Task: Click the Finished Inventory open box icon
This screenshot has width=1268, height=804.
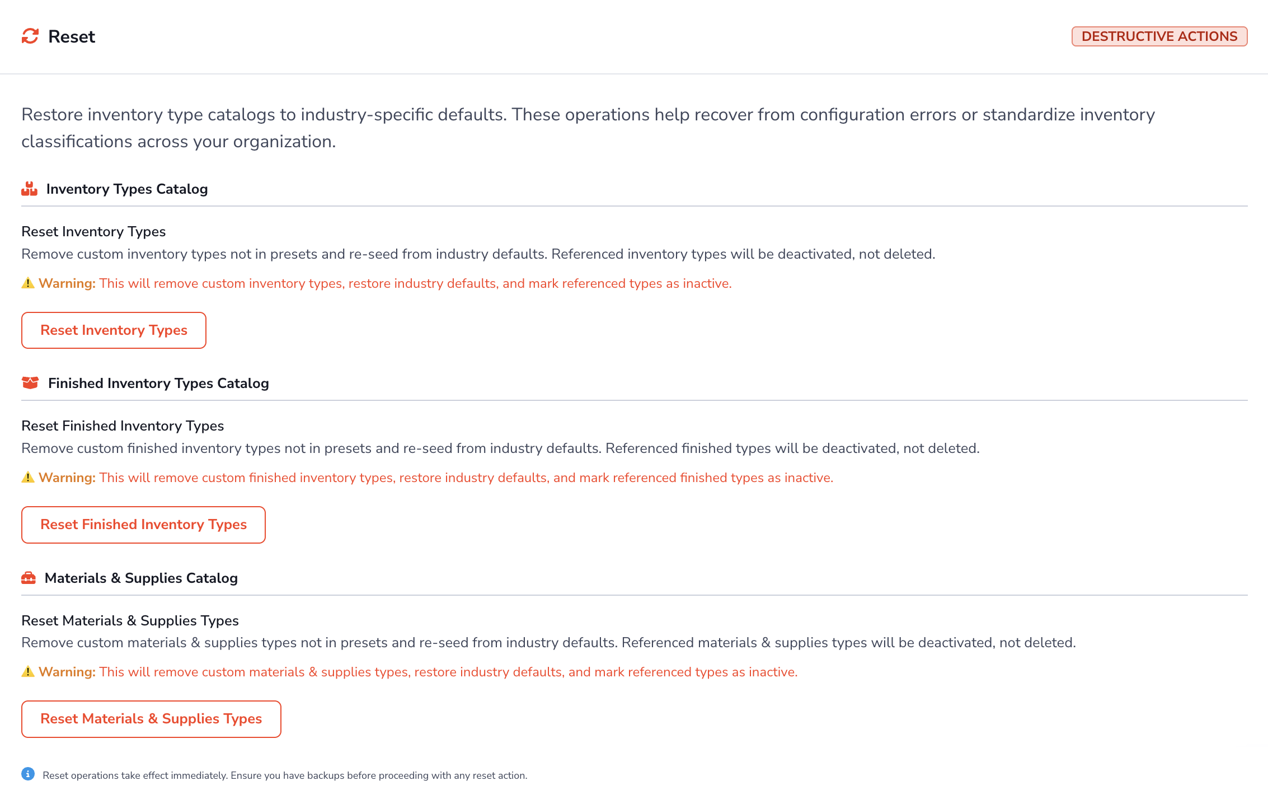Action: [x=30, y=383]
